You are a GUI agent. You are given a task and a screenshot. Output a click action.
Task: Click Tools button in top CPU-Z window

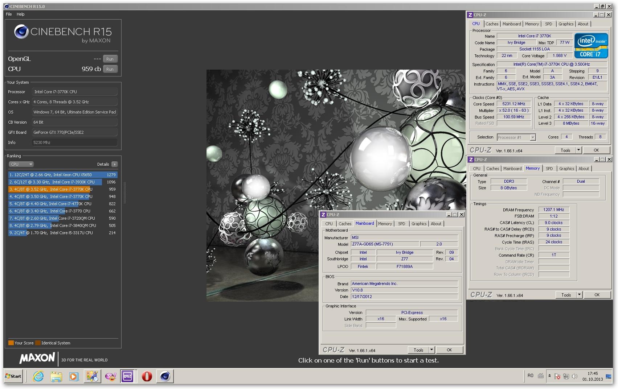[565, 150]
